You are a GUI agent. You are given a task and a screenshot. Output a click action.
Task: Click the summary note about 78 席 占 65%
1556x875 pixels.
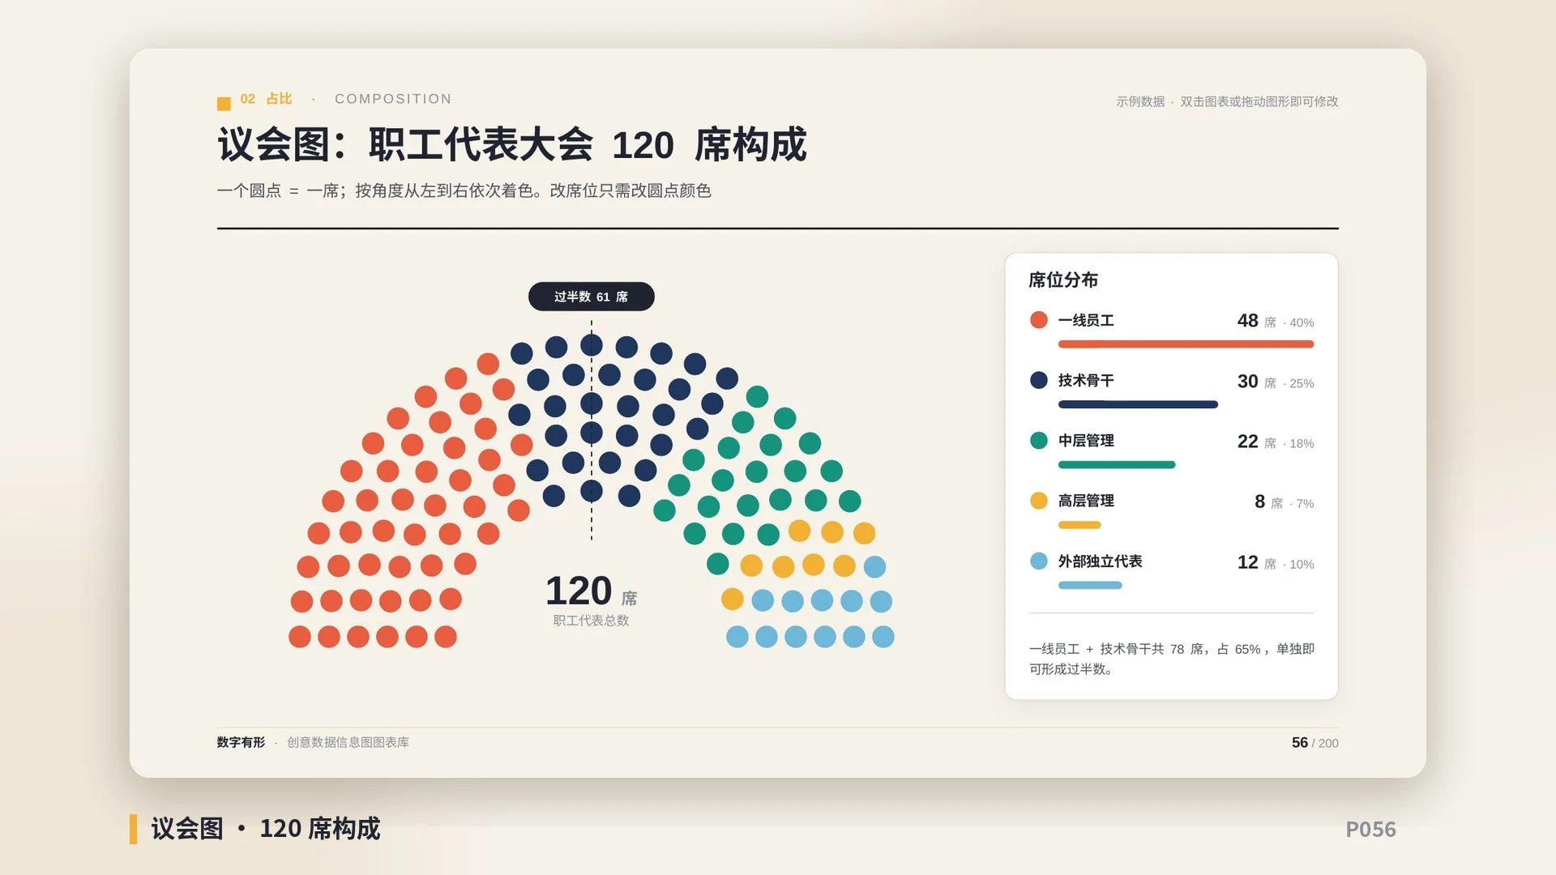pyautogui.click(x=1172, y=659)
